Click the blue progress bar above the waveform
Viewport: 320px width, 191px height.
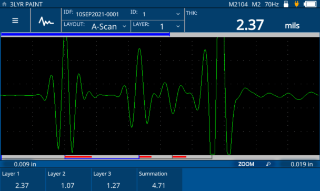coord(85,35)
